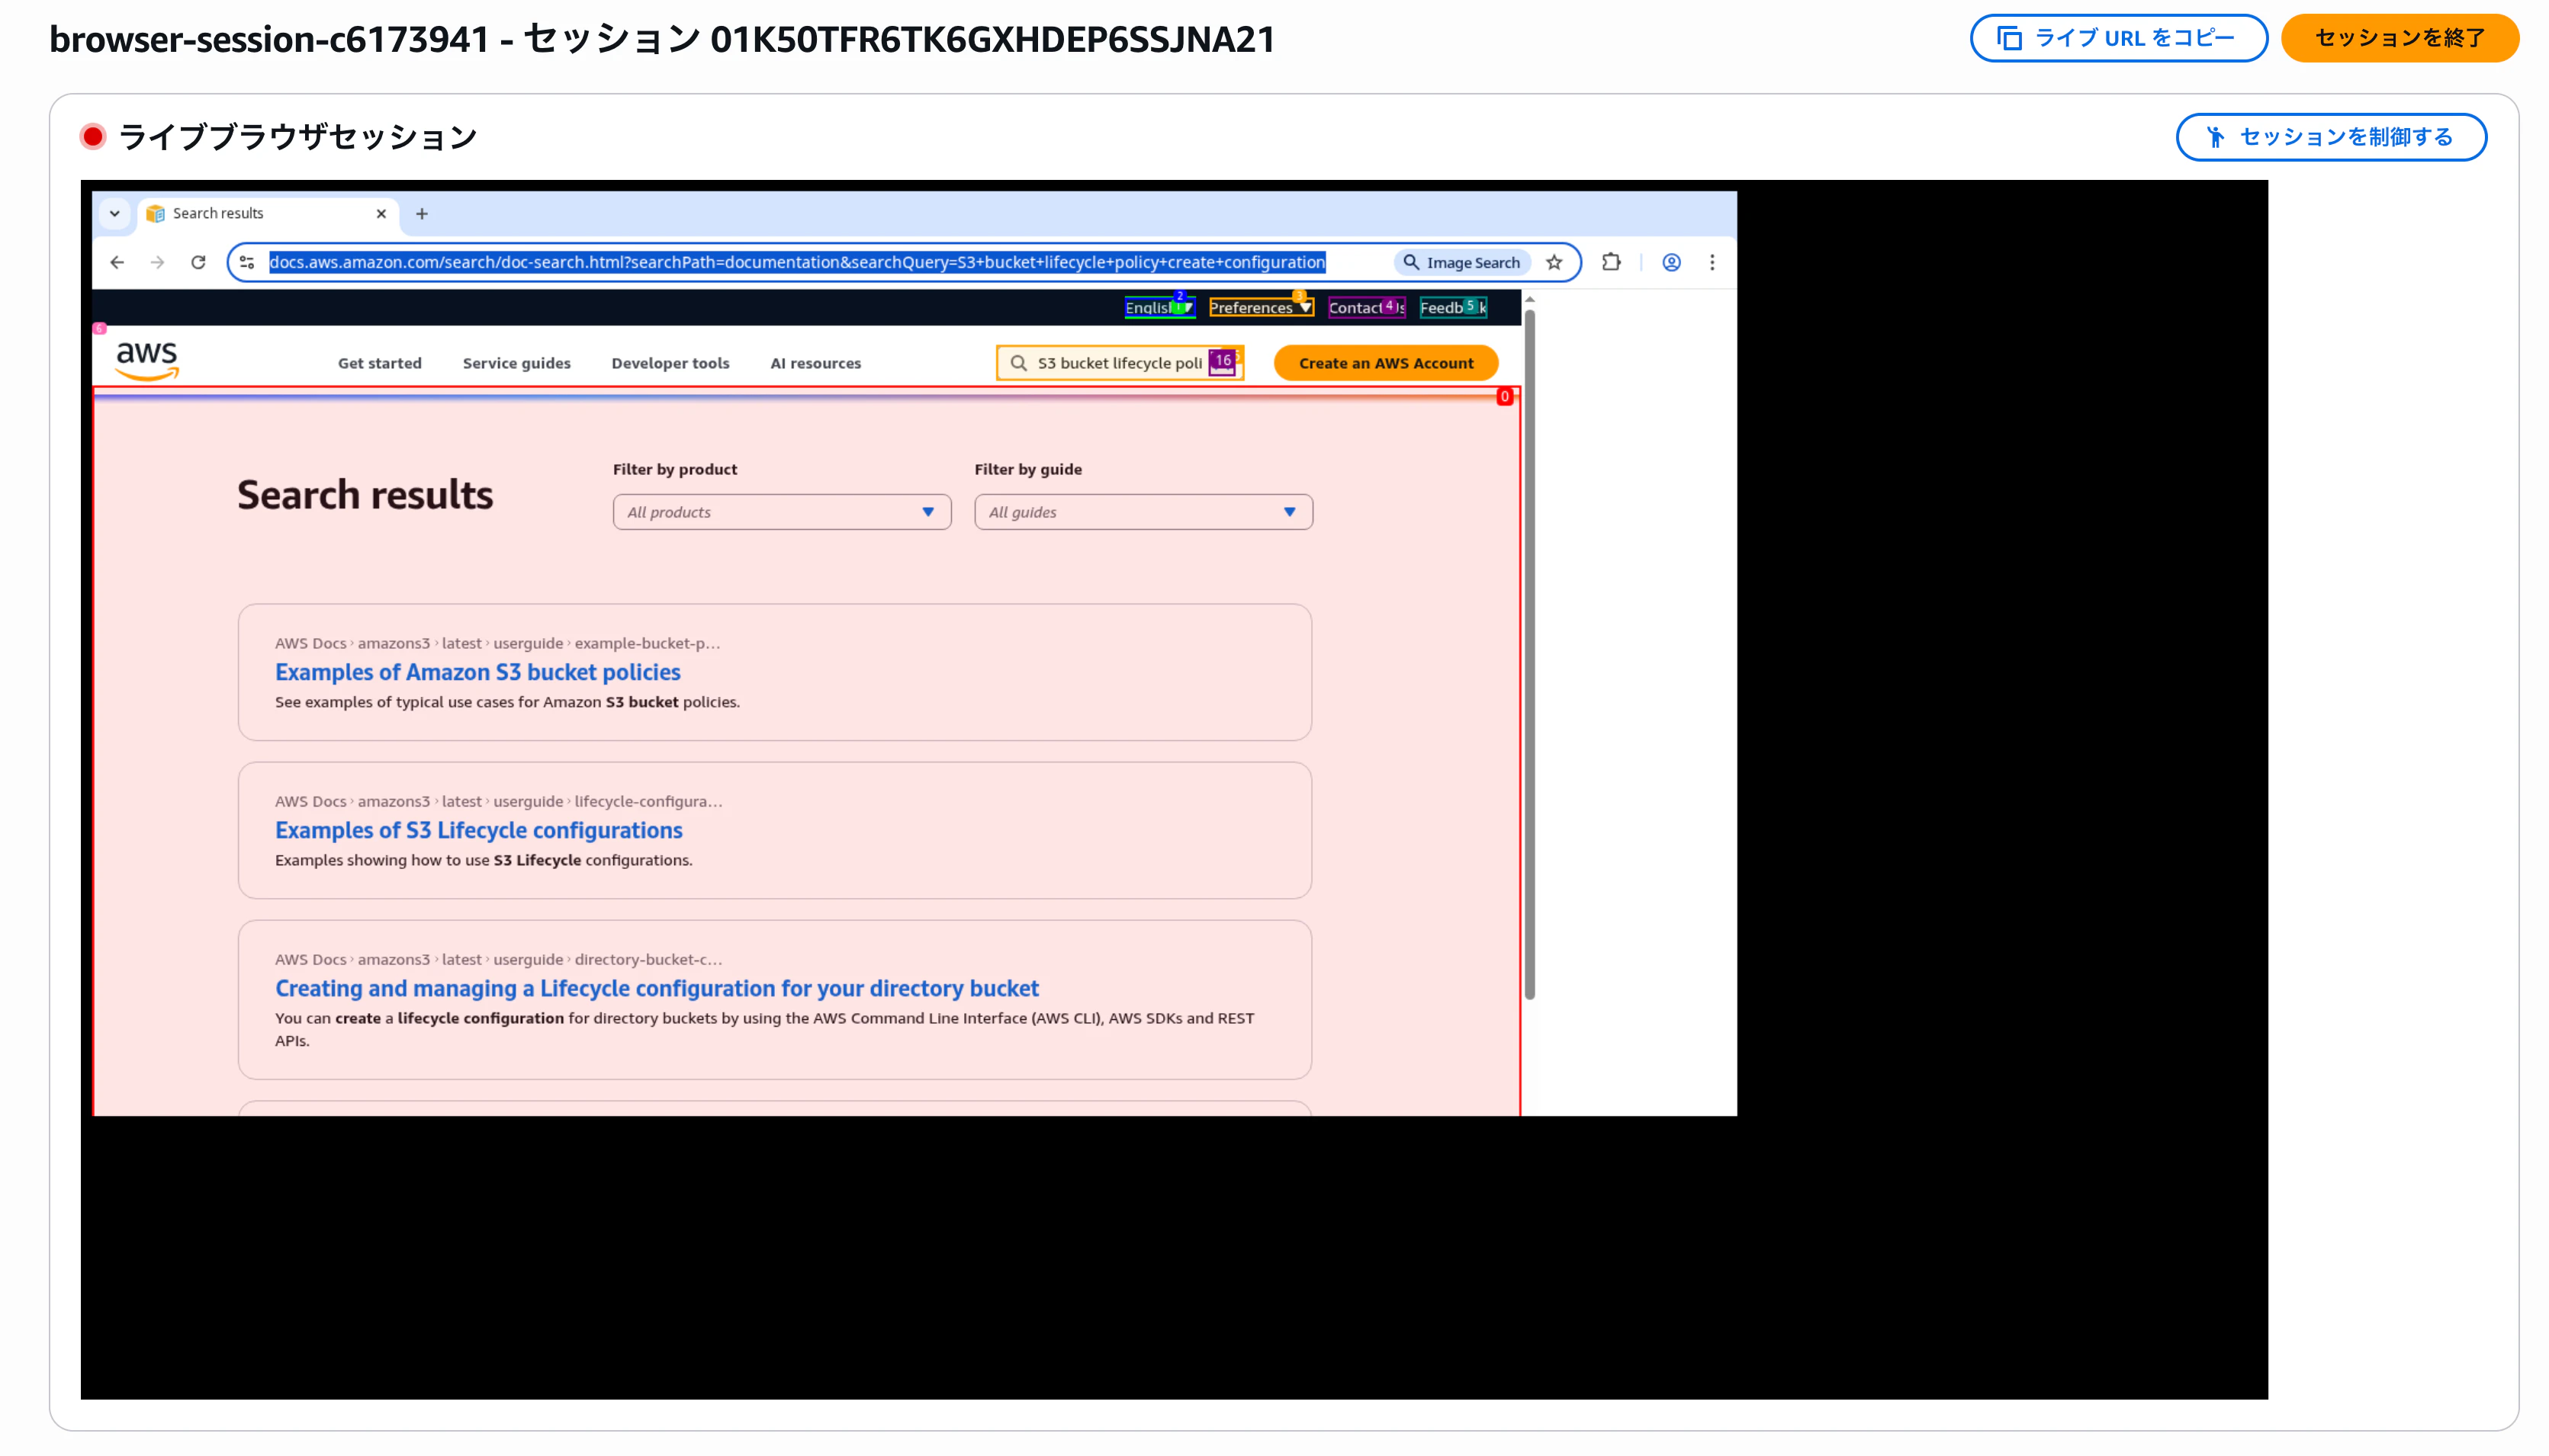Click the S3 bucket lifecycle search field
Screen dimensions: 2549x1456
[1120, 363]
